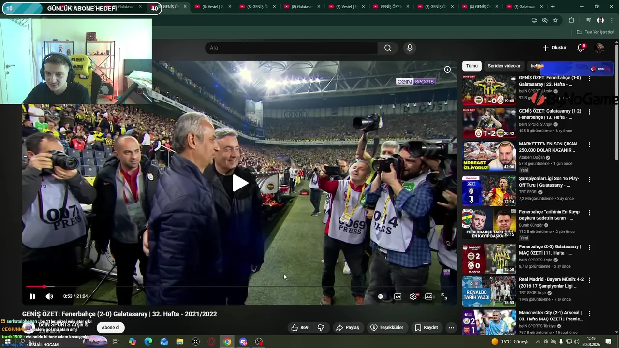Open options for Fenerbahçe Tarihinin En Kayıp video
This screenshot has width=619, height=348.
click(589, 212)
